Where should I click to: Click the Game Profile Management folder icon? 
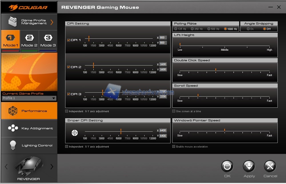(x=13, y=22)
